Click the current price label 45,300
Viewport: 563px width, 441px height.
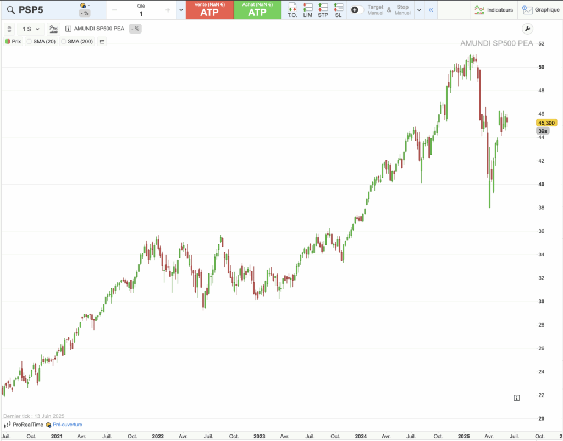(x=547, y=123)
